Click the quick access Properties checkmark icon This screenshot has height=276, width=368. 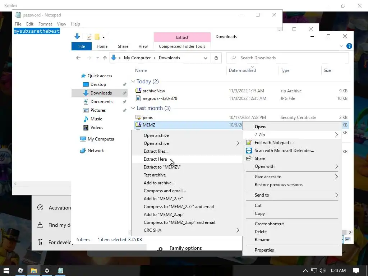89,37
